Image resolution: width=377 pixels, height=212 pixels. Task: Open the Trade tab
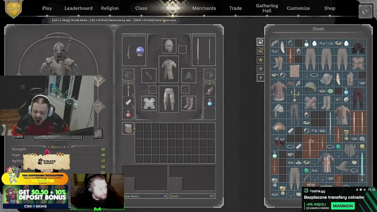coord(235,8)
